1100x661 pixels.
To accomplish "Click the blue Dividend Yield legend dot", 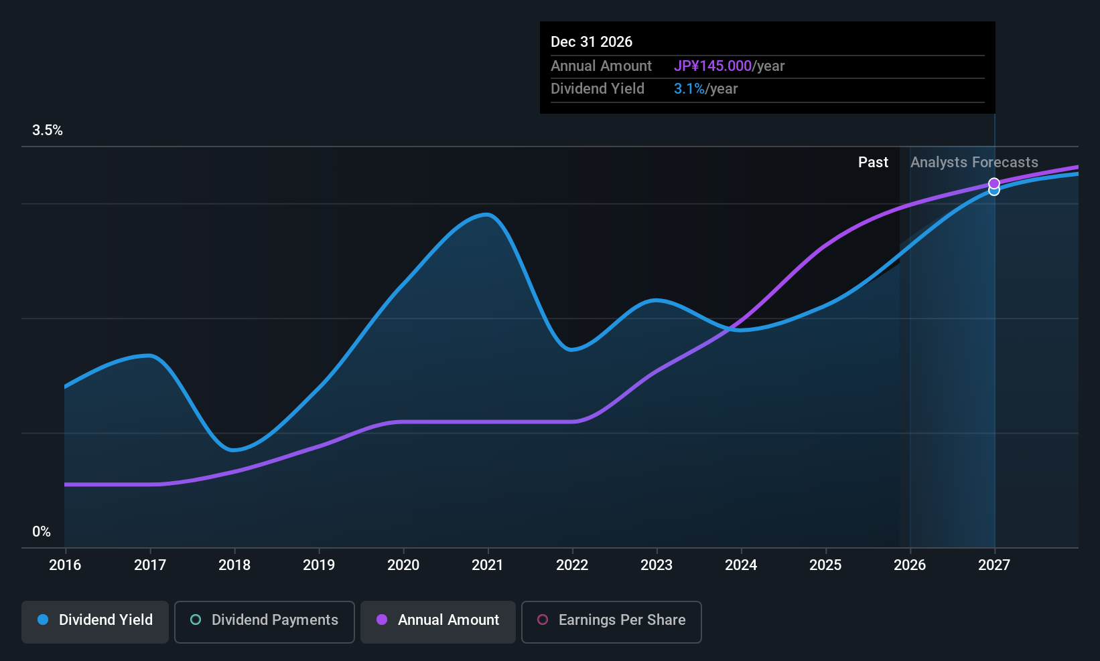I will [x=43, y=620].
